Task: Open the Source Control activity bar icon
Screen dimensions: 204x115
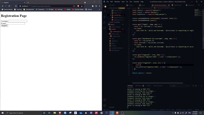Action: (105, 17)
